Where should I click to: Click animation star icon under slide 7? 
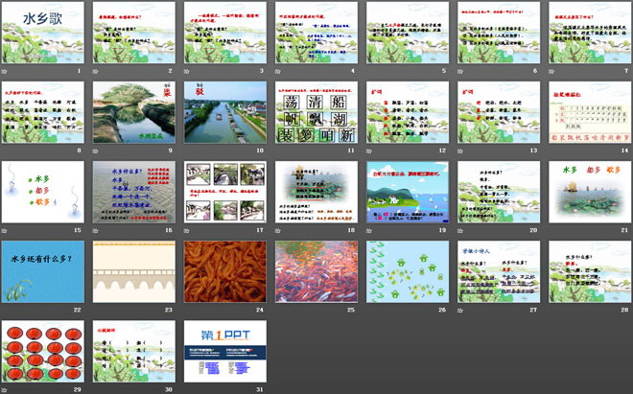pos(551,72)
